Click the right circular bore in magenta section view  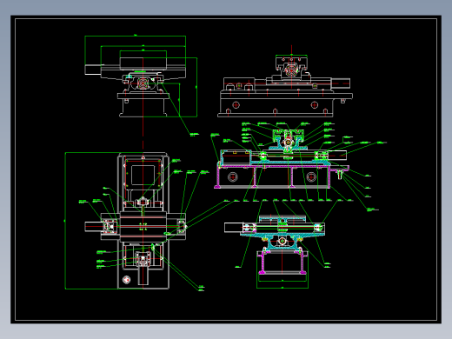click(311, 176)
